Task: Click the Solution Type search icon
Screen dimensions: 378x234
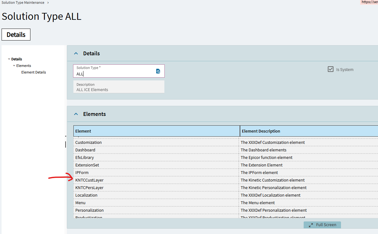Action: click(x=158, y=71)
